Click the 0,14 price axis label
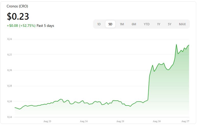Viewport: 198px width, 127px height. click(10, 117)
